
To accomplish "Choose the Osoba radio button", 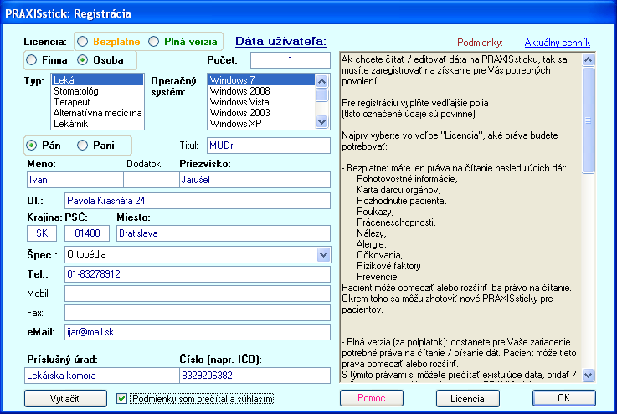I will coord(82,60).
